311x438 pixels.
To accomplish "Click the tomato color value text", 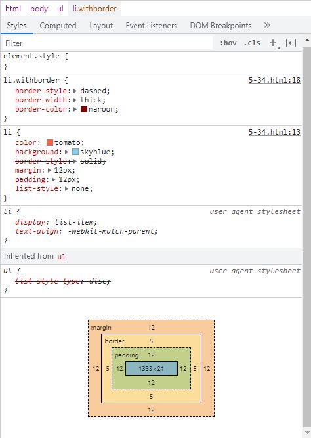I will pos(68,142).
